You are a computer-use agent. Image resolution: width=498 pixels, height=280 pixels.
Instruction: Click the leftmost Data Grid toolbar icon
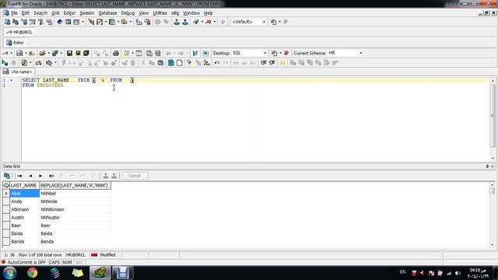pyautogui.click(x=7, y=176)
